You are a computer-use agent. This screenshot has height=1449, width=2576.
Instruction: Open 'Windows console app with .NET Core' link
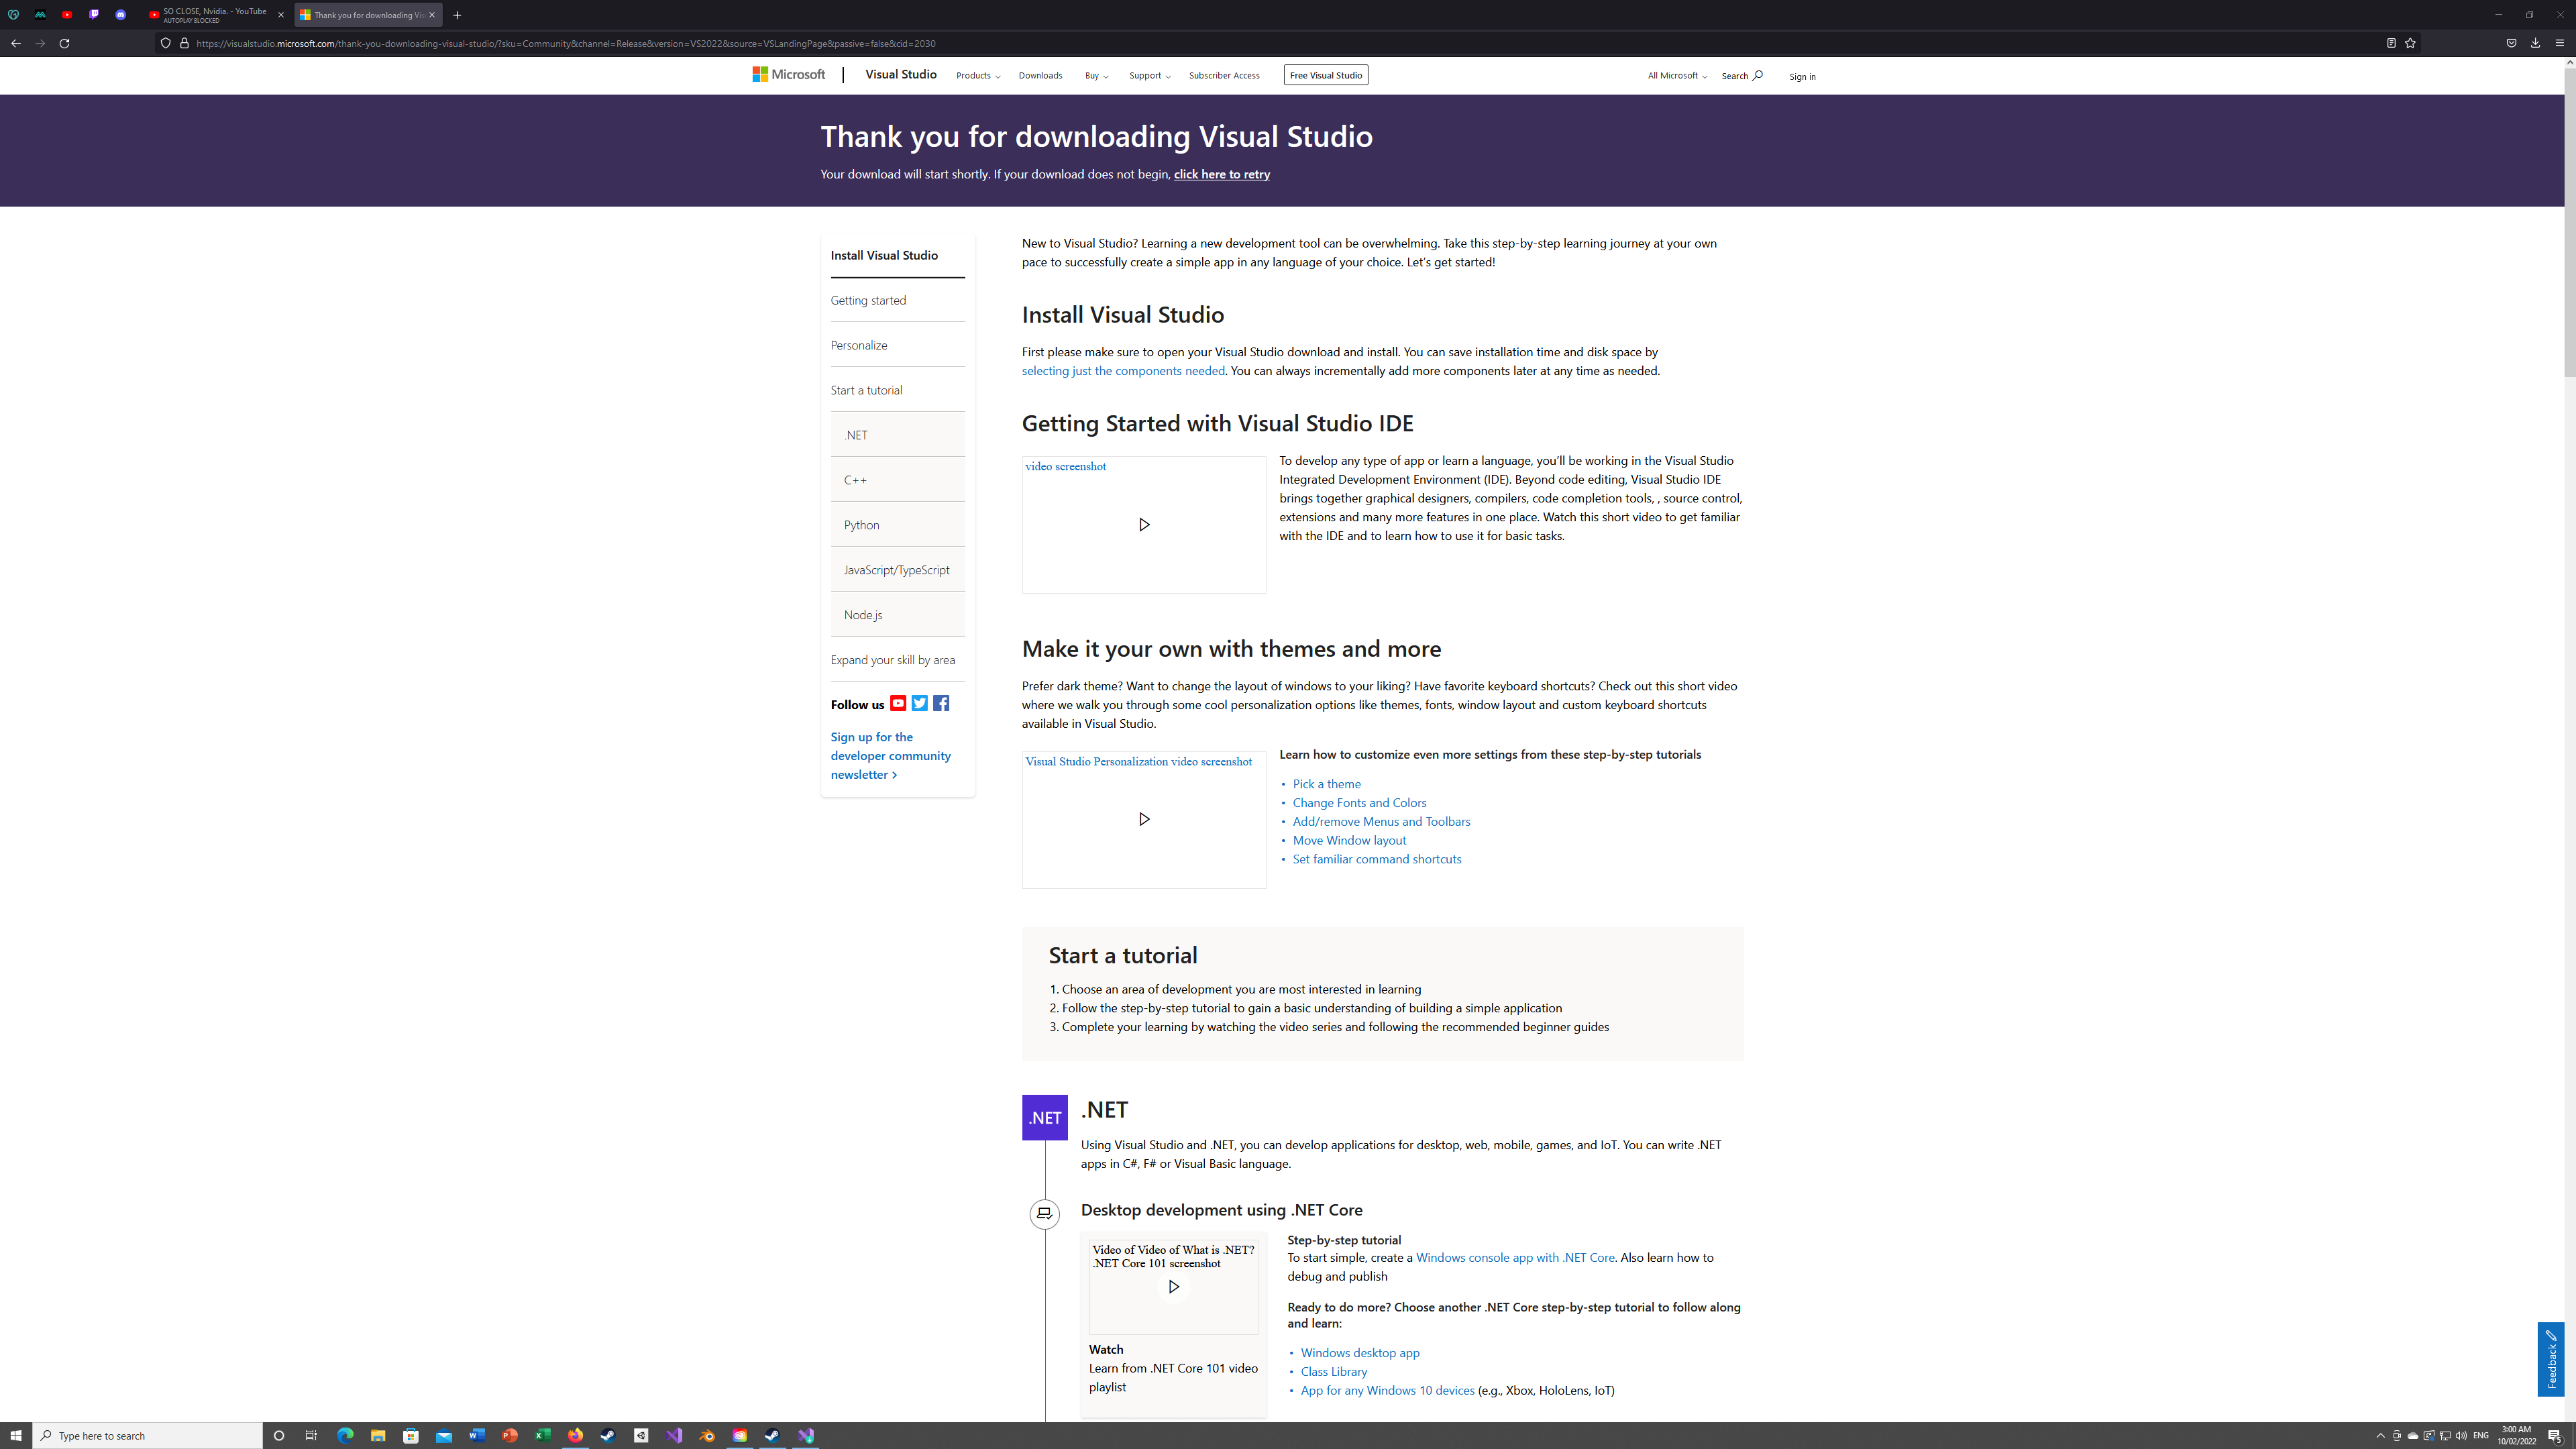click(x=1514, y=1258)
